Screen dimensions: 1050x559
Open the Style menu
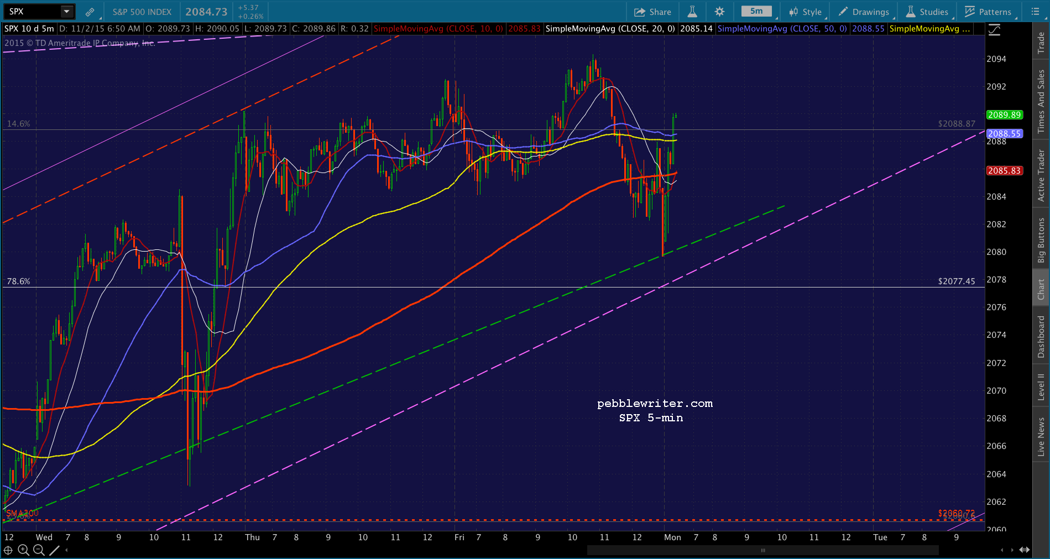[x=806, y=12]
